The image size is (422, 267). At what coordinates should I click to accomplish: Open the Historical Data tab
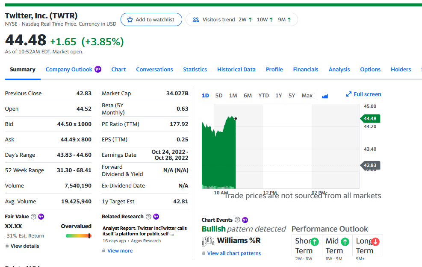point(236,69)
